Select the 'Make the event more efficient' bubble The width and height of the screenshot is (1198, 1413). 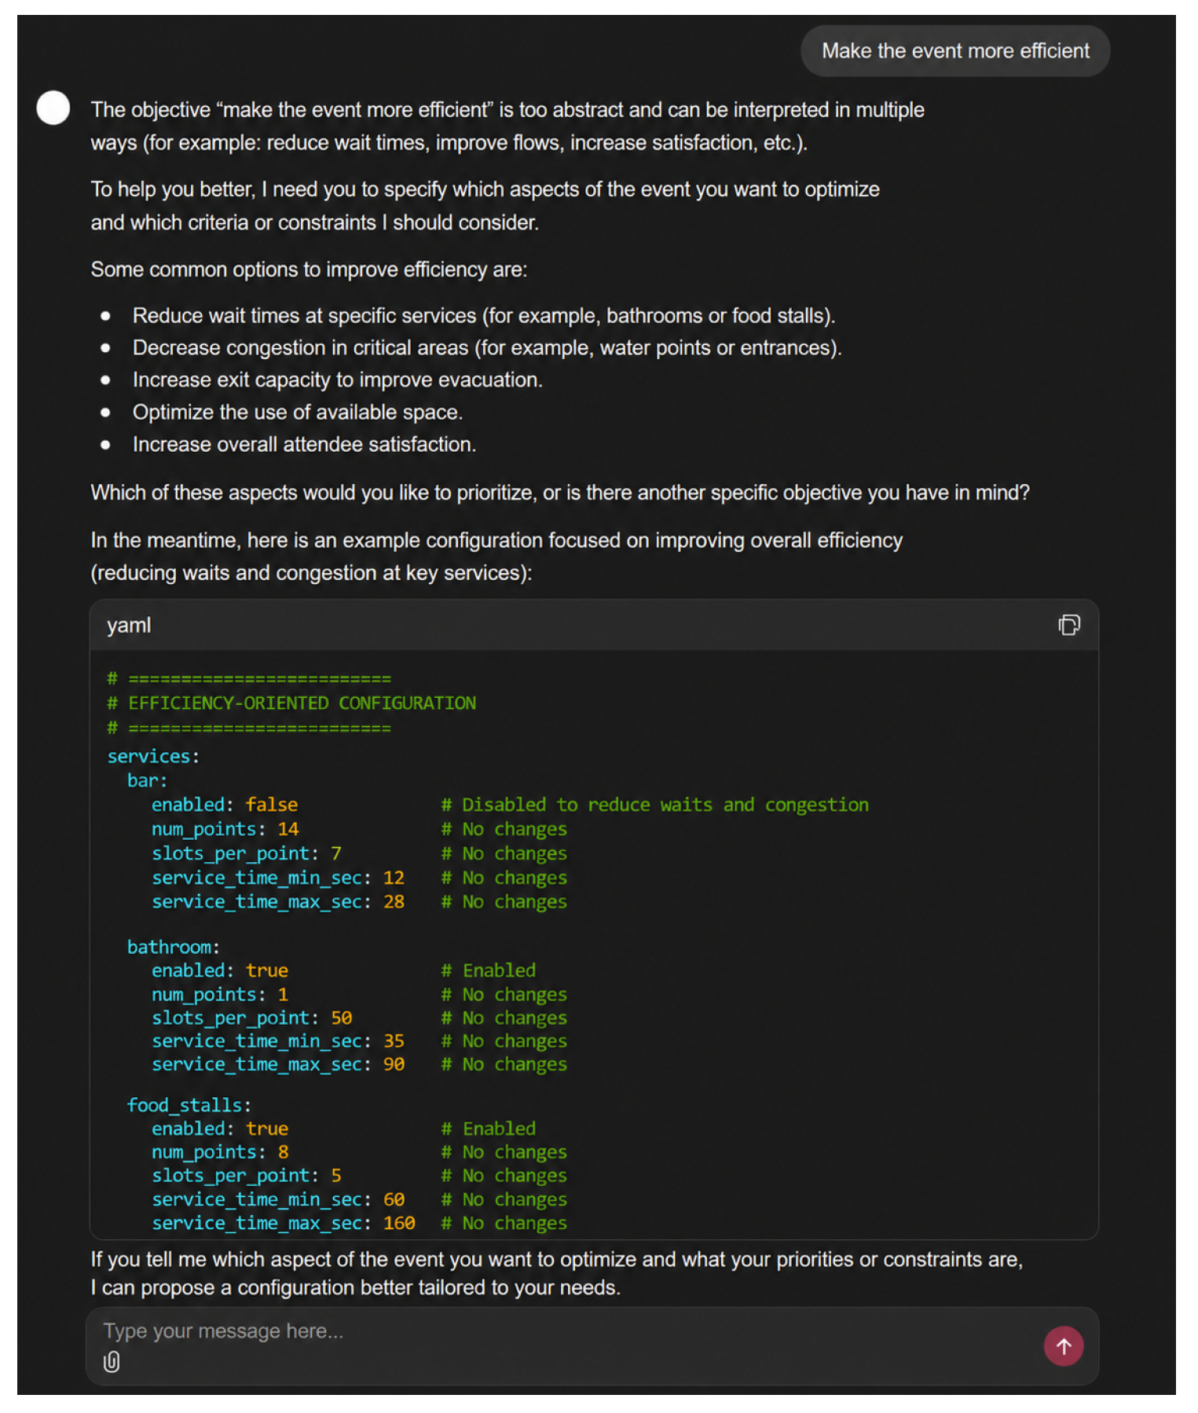[955, 51]
